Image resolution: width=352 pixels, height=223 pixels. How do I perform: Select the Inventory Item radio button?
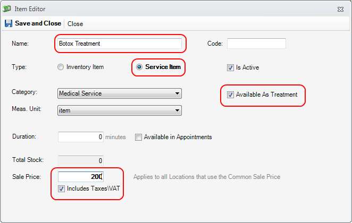tap(61, 67)
